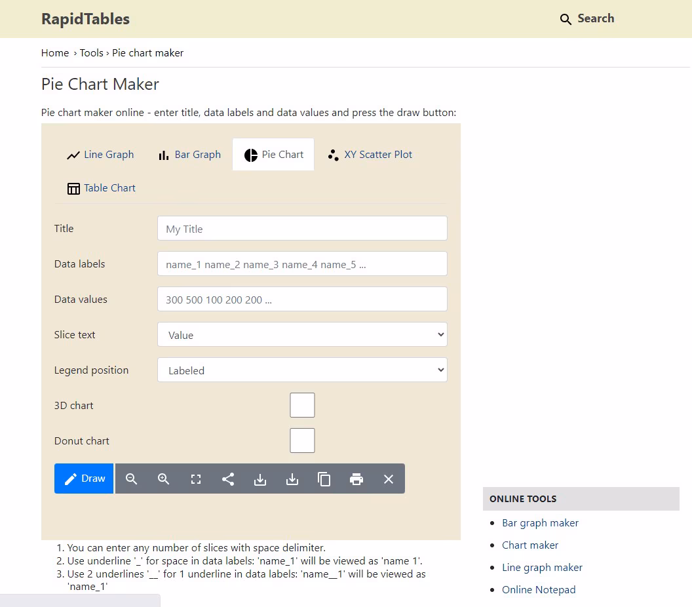Copy the chart with the copy icon
This screenshot has height=607, width=692.
[324, 479]
